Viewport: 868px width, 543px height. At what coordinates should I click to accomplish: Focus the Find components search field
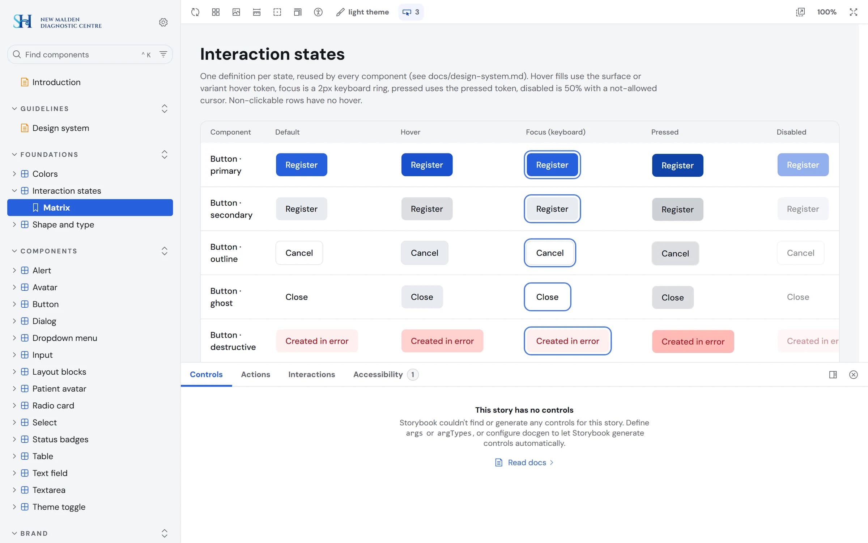pyautogui.click(x=90, y=54)
